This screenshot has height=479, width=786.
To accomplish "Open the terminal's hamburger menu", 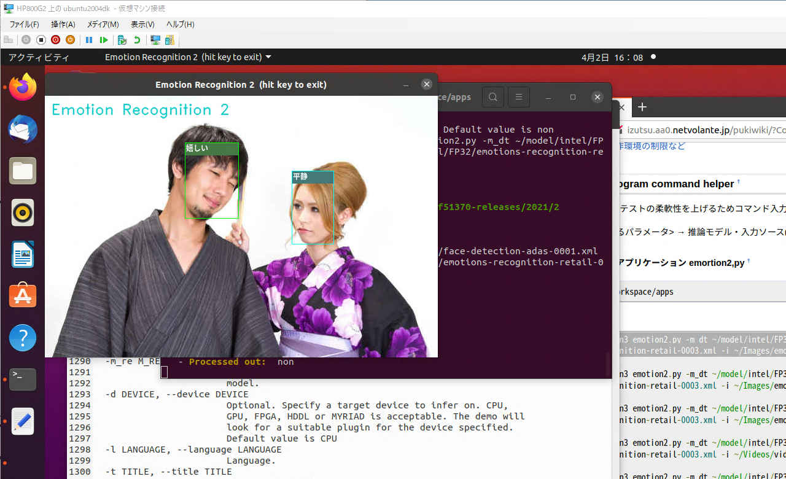I will point(519,97).
